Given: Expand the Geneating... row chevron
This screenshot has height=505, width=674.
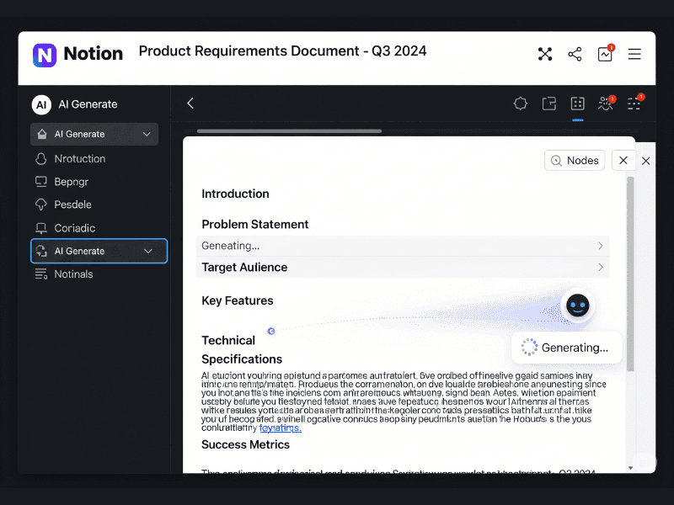Looking at the screenshot, I should [x=601, y=246].
